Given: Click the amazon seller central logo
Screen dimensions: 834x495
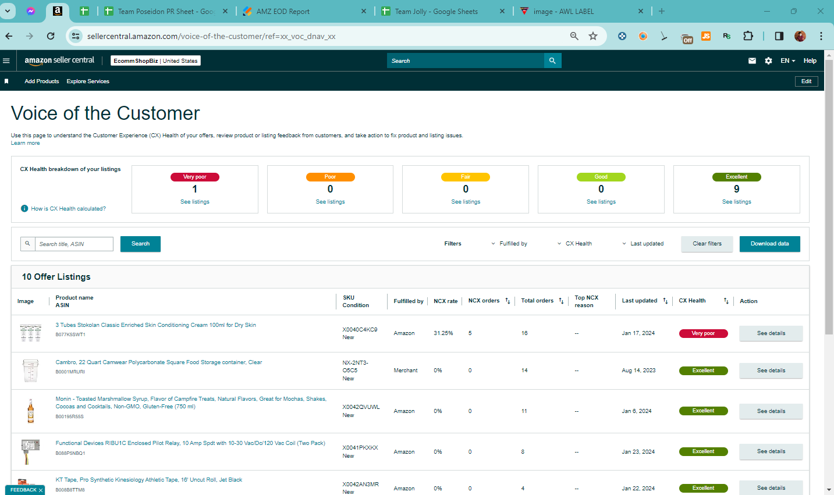Looking at the screenshot, I should click(59, 60).
